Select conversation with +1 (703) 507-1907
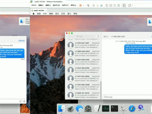 [84, 45]
